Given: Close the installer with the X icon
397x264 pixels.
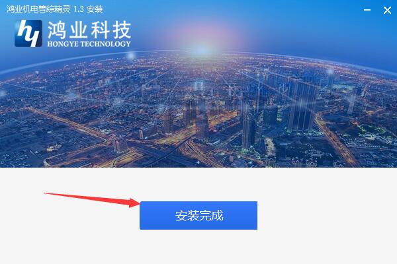Looking at the screenshot, I should pyautogui.click(x=387, y=10).
